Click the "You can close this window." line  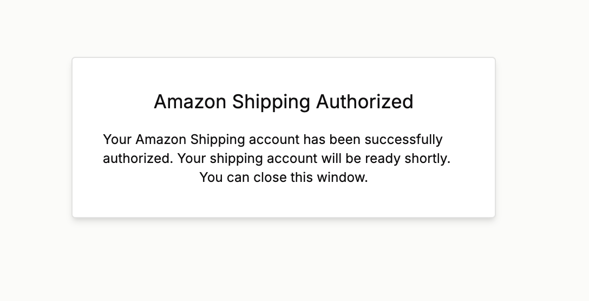(x=284, y=178)
